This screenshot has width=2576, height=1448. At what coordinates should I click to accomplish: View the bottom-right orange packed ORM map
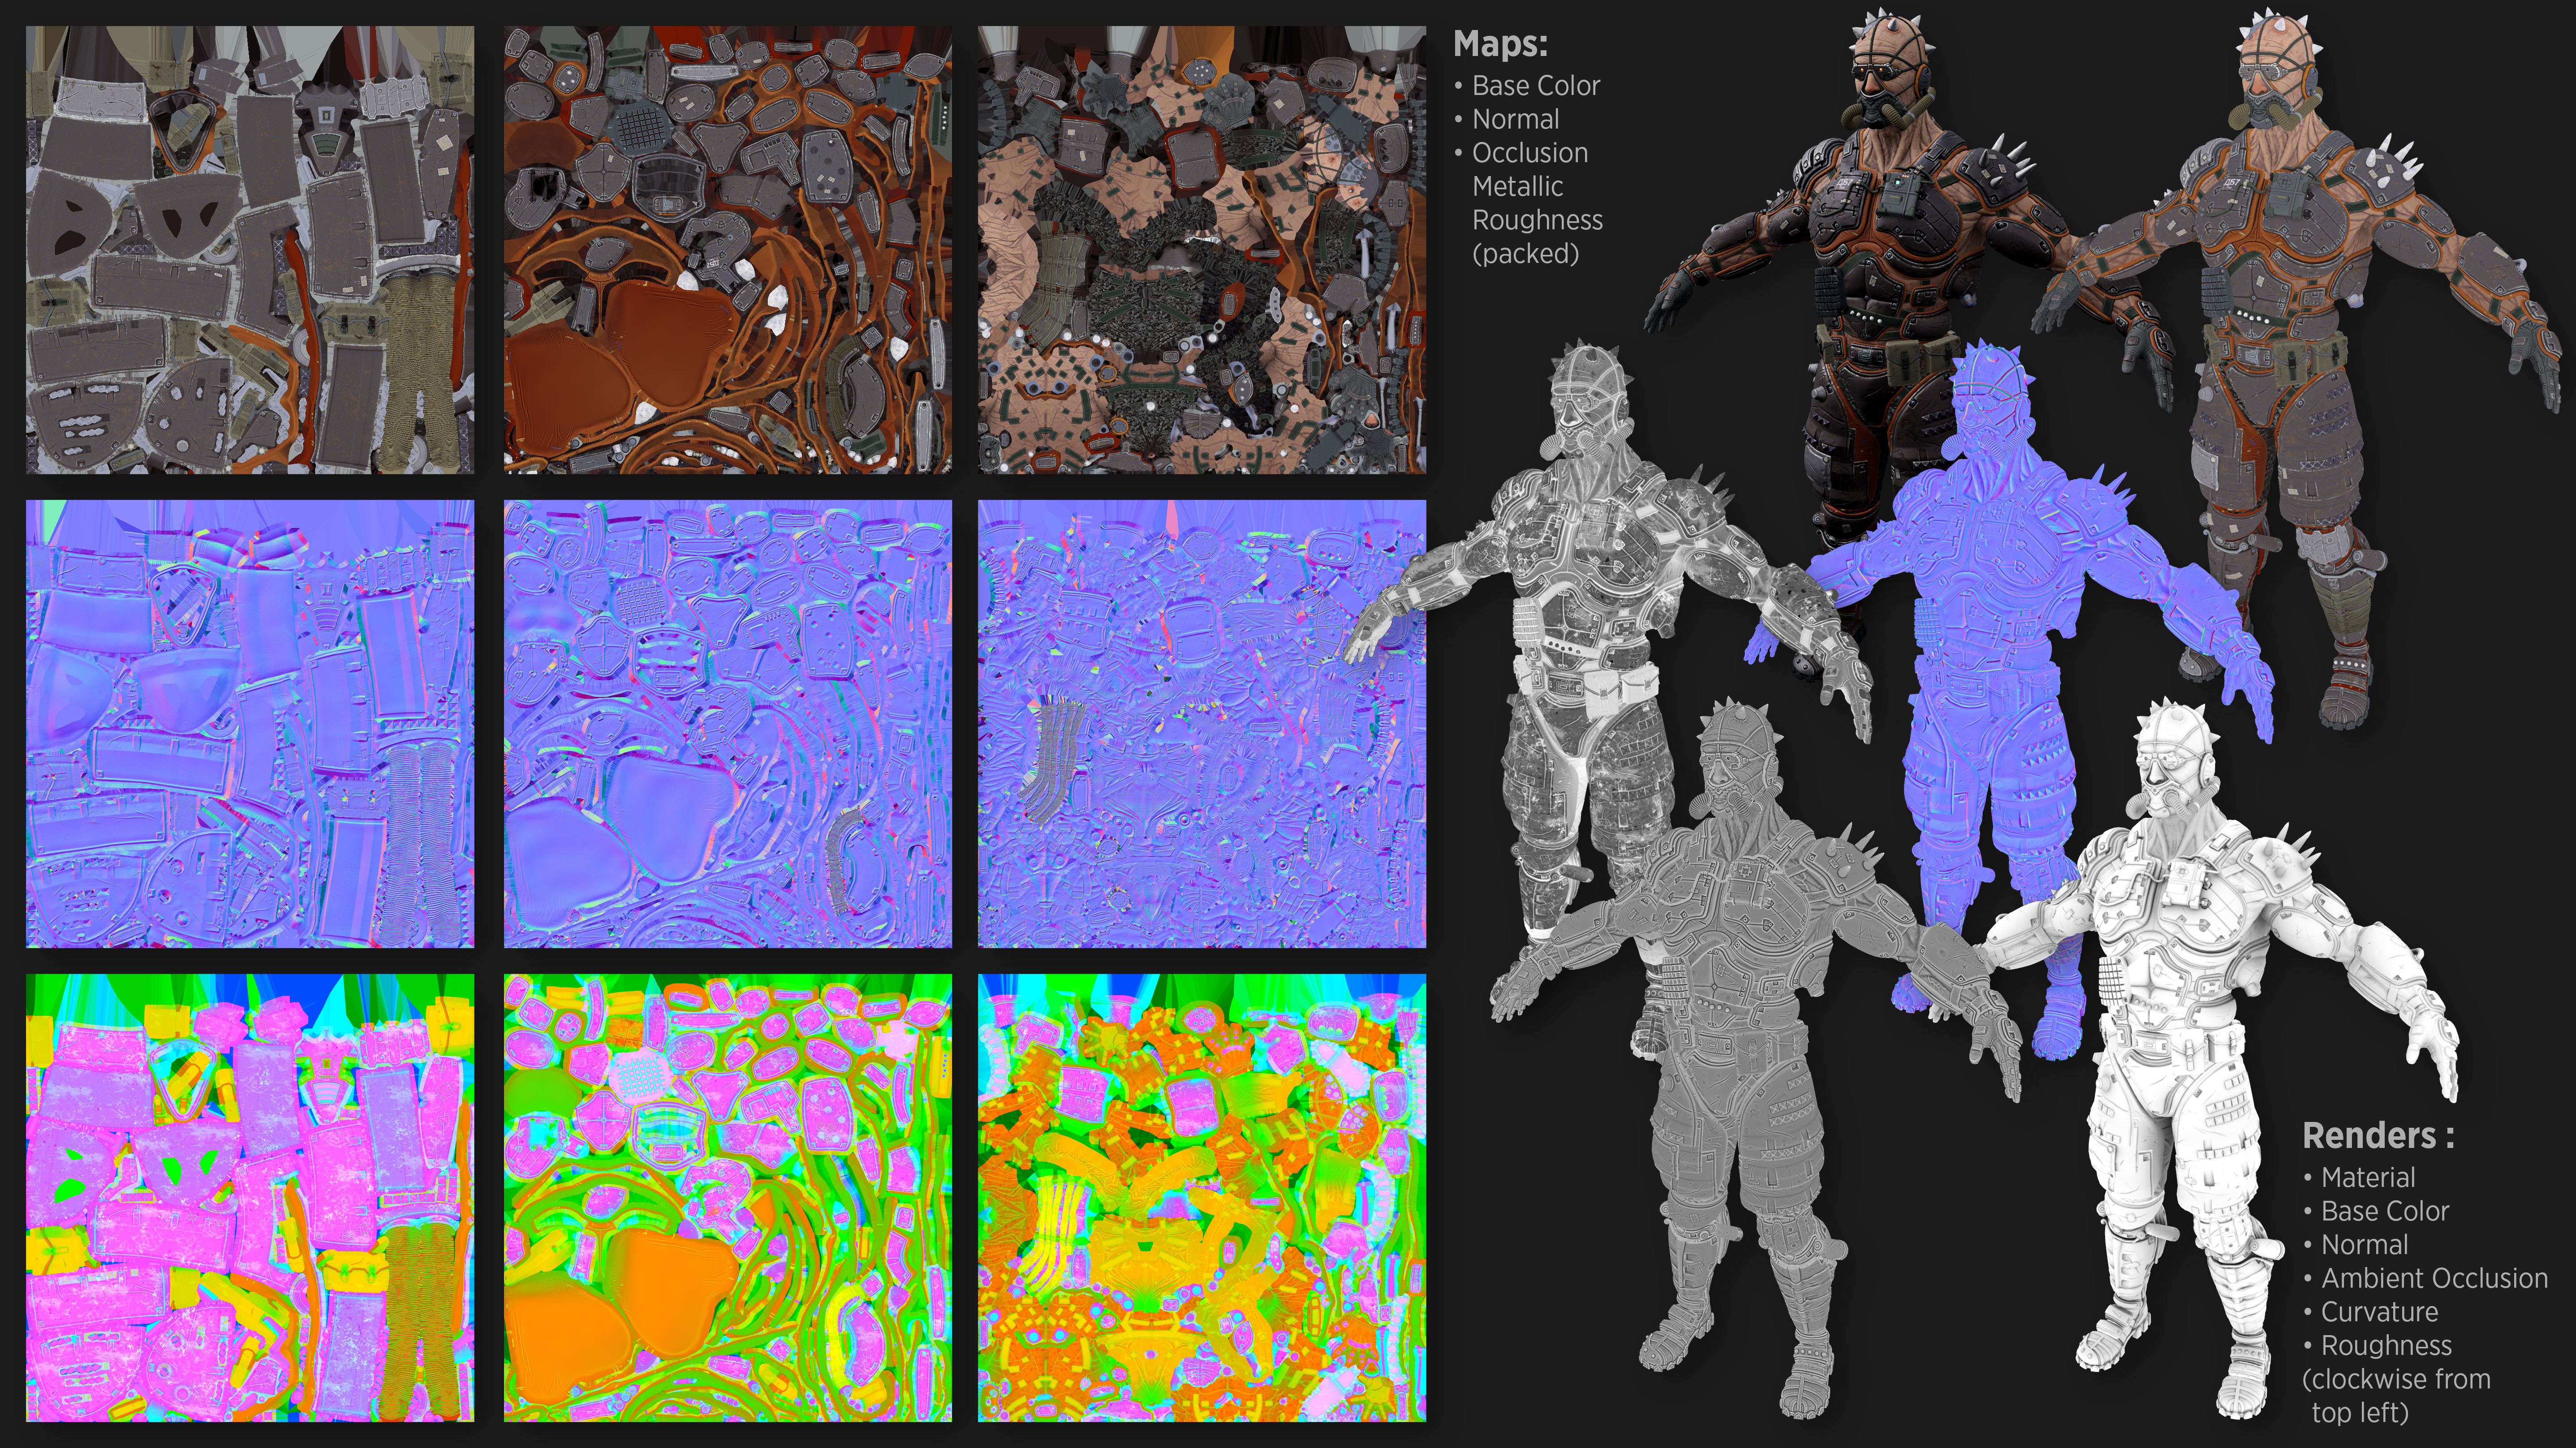(1202, 1198)
